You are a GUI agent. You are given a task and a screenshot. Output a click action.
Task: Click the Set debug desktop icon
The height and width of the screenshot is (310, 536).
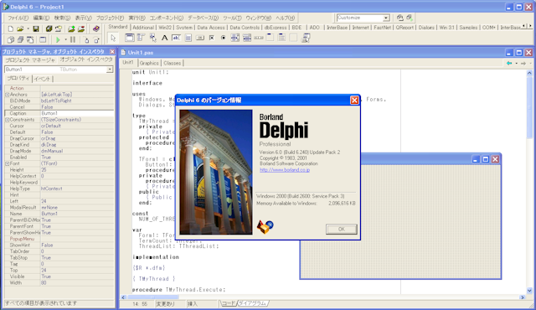(x=410, y=18)
